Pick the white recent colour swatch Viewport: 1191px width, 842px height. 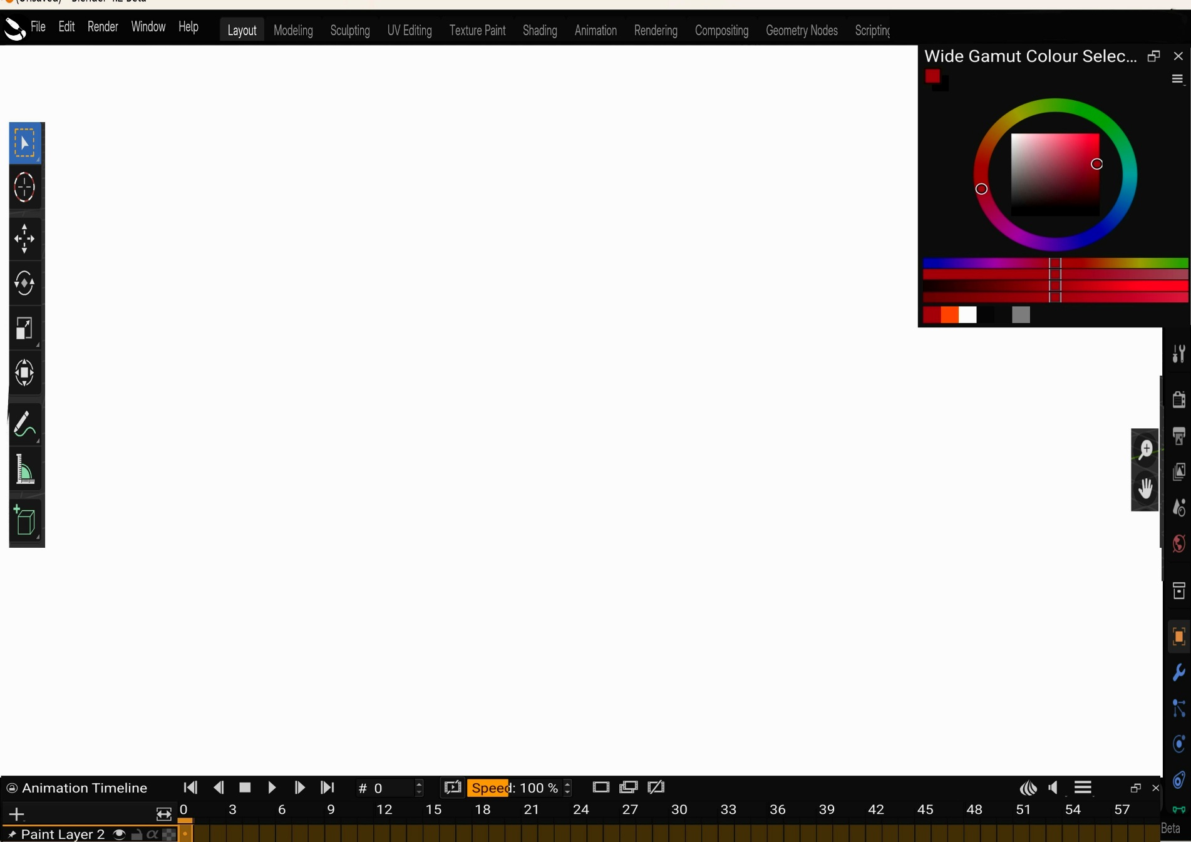[x=967, y=315]
